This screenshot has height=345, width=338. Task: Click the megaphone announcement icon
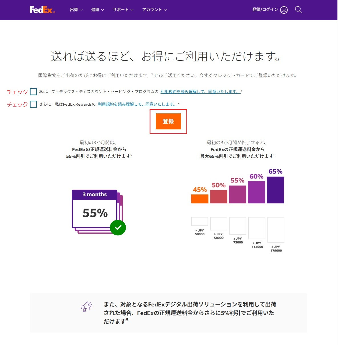(x=86, y=306)
